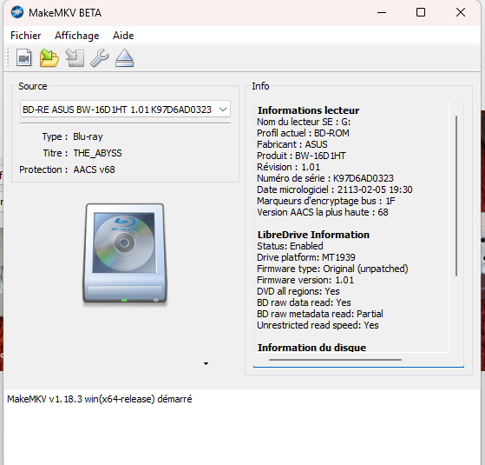Screen dimensions: 485x465
Task: Click small dropdown arrow below drive image
Action: pyautogui.click(x=206, y=363)
